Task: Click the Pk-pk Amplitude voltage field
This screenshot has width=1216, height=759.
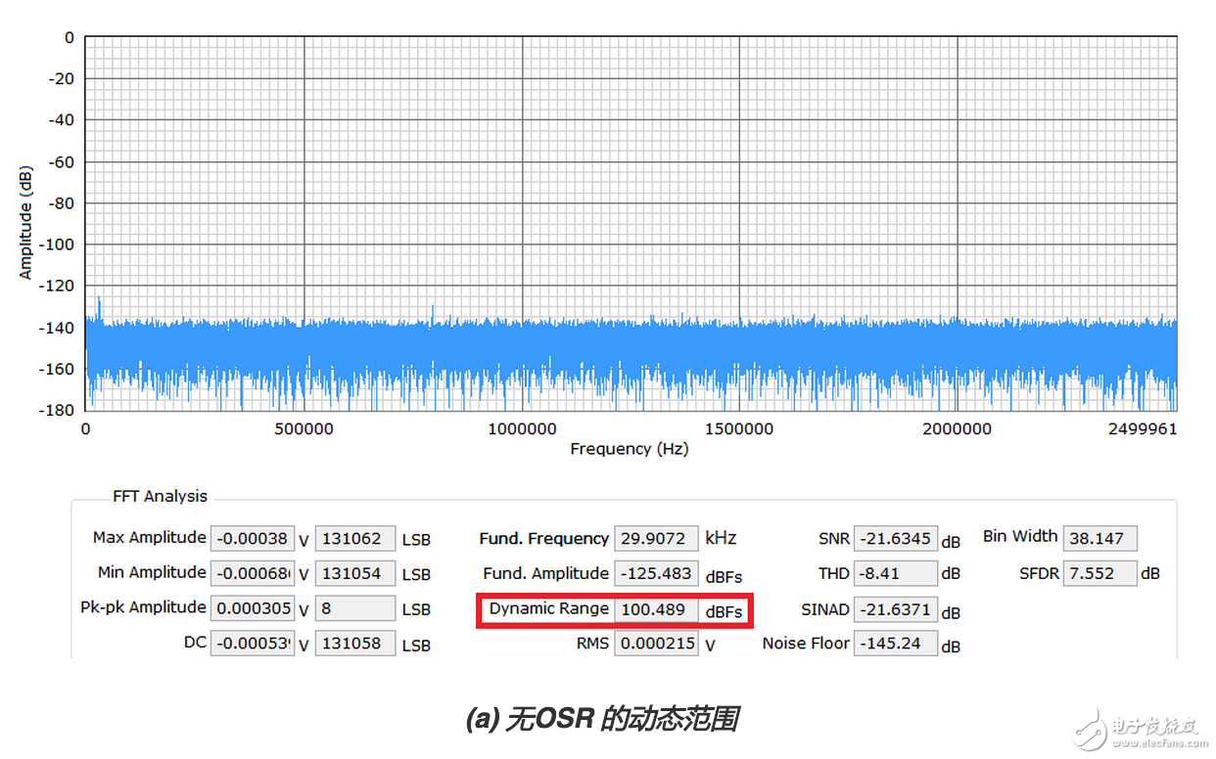Action: click(253, 608)
